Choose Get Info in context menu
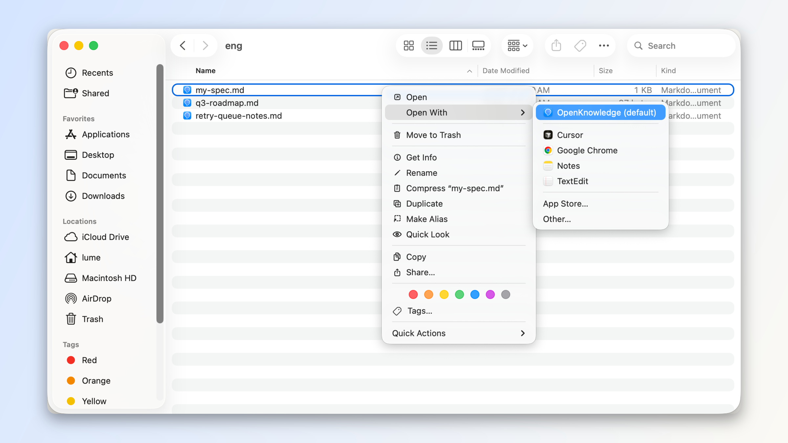 [459, 158]
